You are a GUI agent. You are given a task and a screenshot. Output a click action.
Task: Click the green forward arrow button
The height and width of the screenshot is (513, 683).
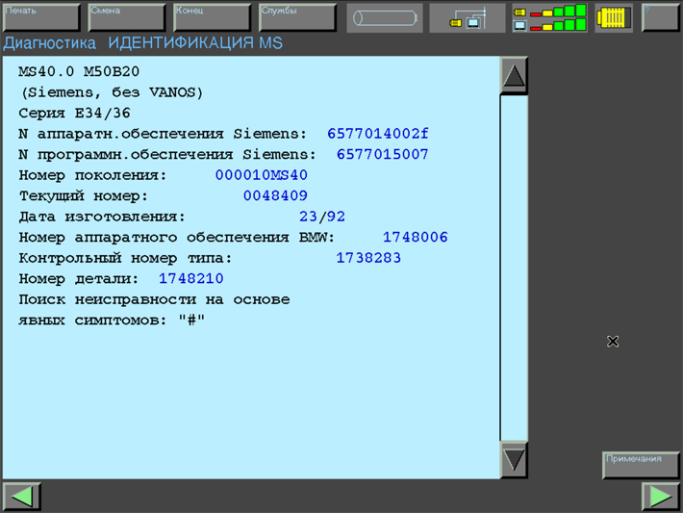click(660, 497)
